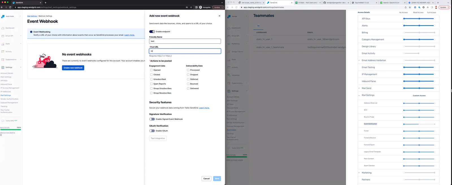Bookmark page with star in right browser
Image resolution: width=452 pixels, height=185 pixels.
tap(410, 7)
